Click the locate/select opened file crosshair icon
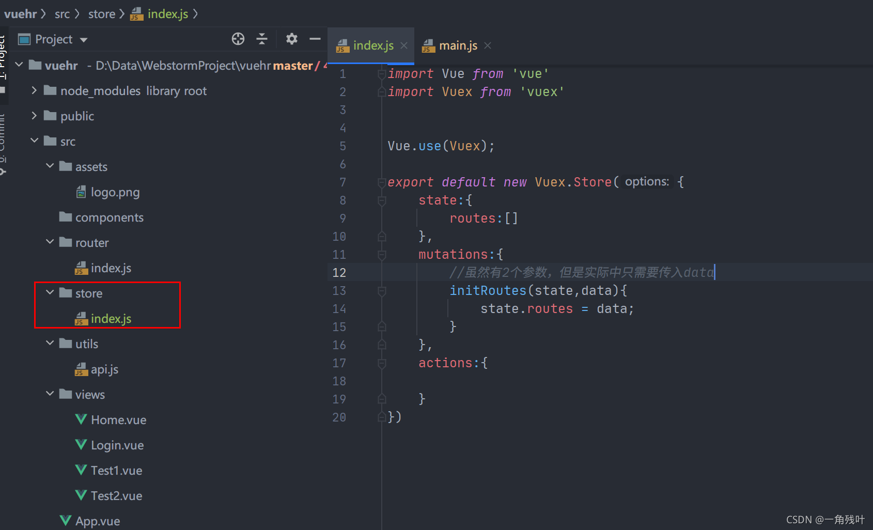Viewport: 873px width, 530px height. [238, 39]
